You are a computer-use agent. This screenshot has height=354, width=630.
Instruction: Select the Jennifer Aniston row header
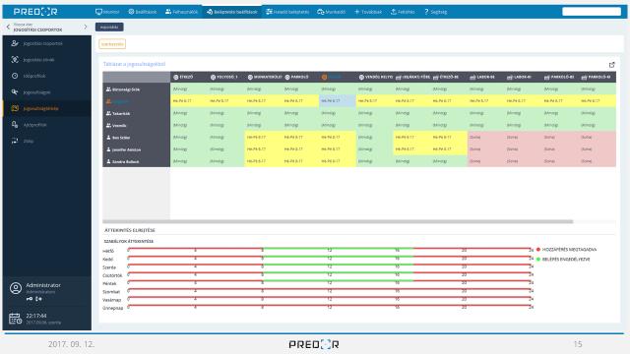136,149
